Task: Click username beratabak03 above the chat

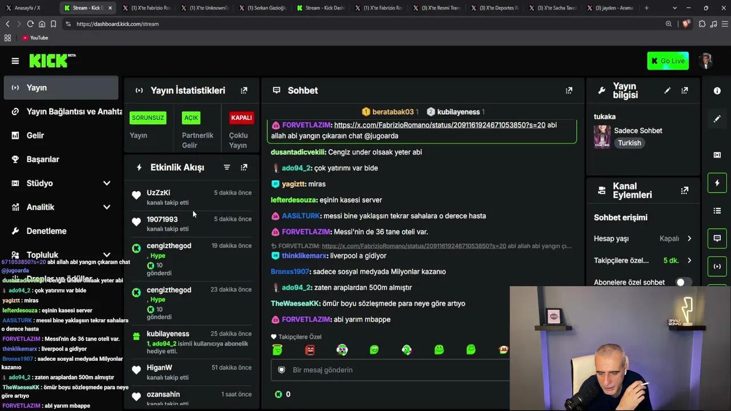Action: [393, 112]
